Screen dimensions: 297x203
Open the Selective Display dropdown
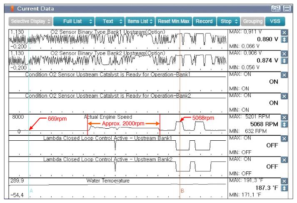[x=30, y=21]
